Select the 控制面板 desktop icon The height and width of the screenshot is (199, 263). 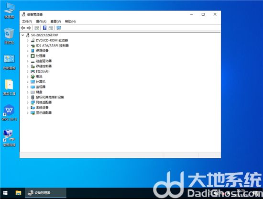pyautogui.click(x=9, y=62)
